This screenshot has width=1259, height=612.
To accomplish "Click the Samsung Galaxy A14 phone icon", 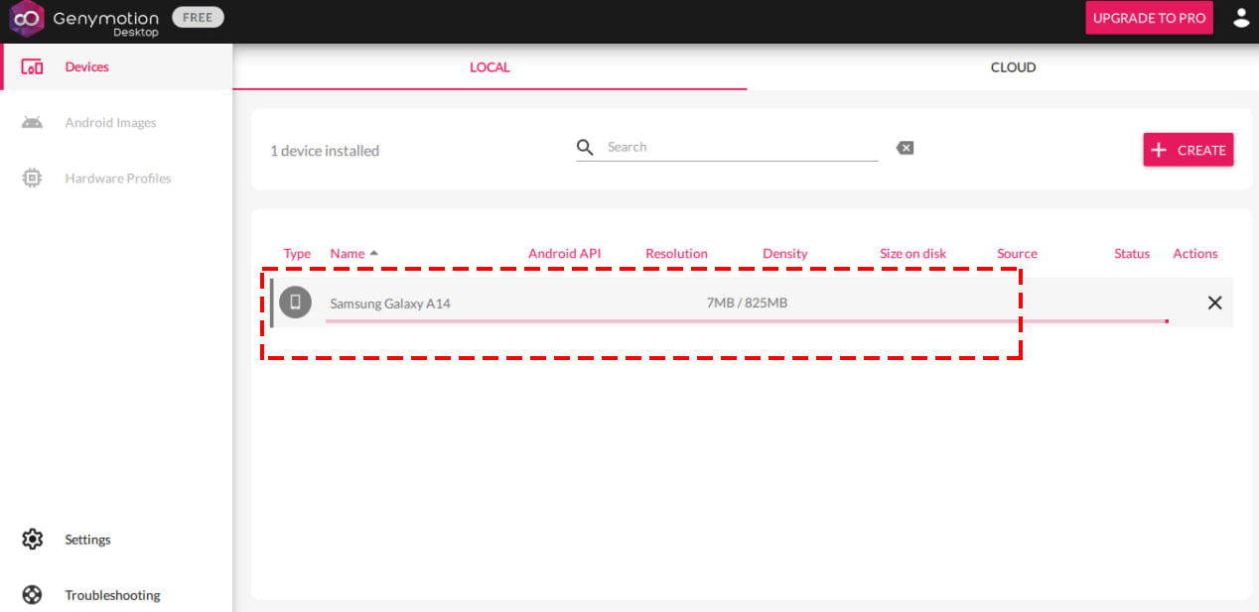I will [295, 303].
